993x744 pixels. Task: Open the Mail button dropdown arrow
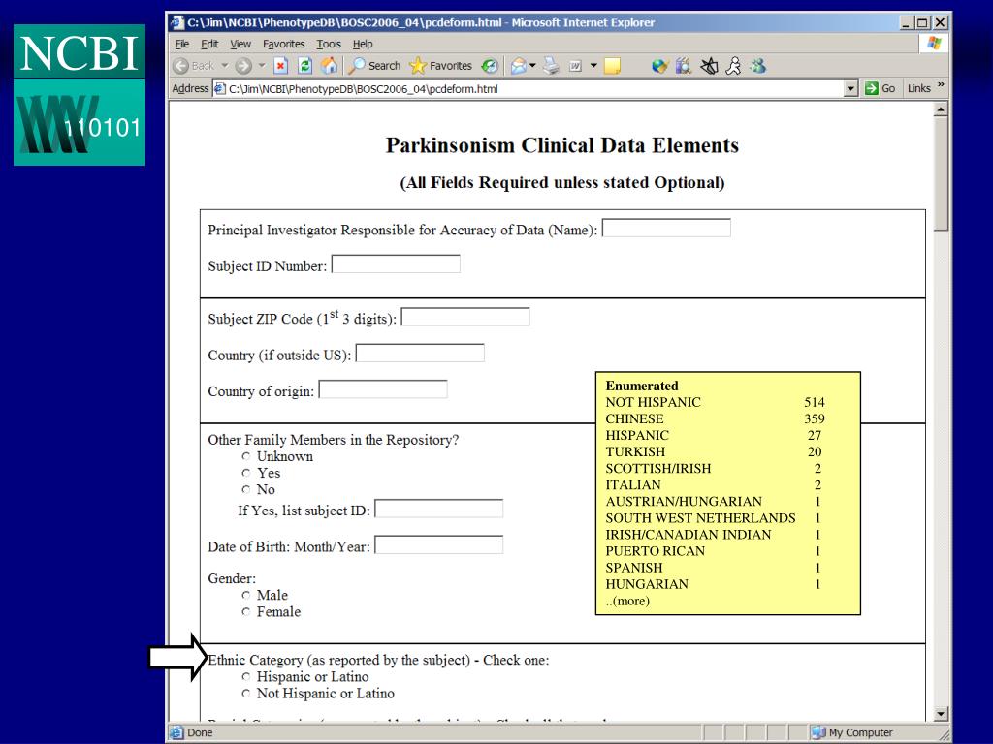tap(532, 66)
